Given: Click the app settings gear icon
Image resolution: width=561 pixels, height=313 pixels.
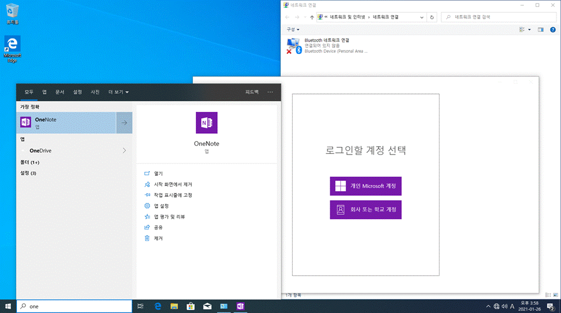Looking at the screenshot, I should click(147, 206).
